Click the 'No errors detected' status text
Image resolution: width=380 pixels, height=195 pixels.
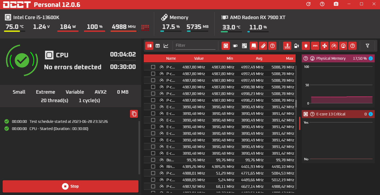click(x=73, y=67)
